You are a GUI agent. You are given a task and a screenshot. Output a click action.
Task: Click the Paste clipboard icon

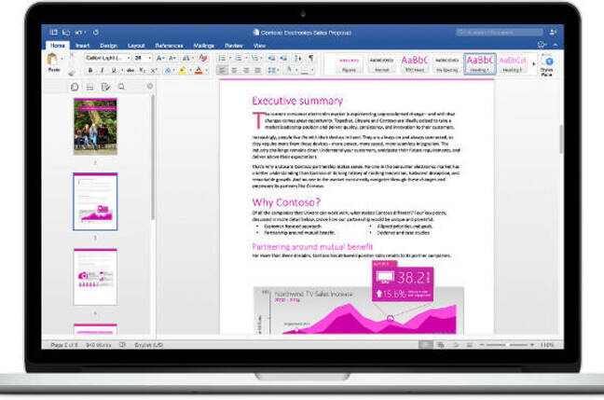pos(53,60)
